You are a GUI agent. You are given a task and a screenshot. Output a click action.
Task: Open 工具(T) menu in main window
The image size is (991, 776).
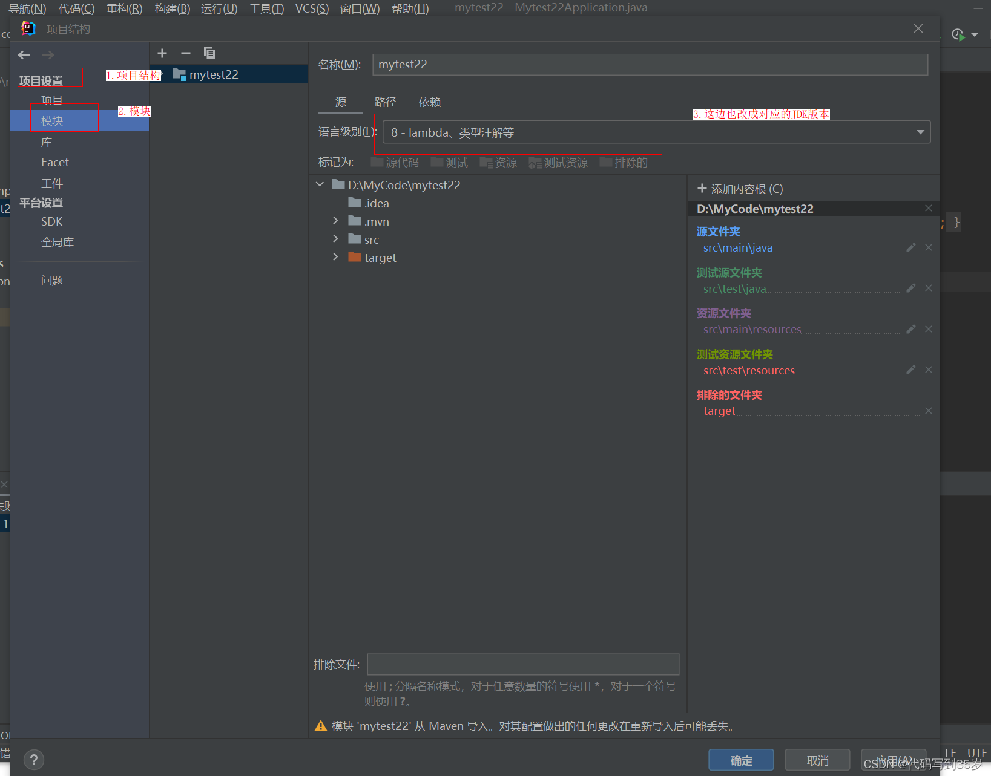click(266, 8)
